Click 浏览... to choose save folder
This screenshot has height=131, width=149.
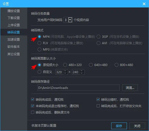pyautogui.click(x=130, y=88)
